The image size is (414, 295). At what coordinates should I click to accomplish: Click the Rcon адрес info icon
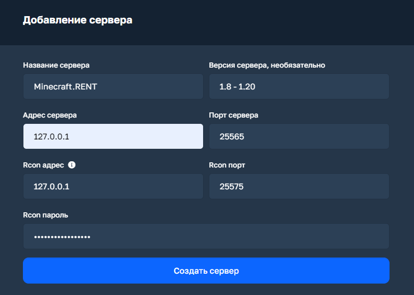click(x=71, y=165)
